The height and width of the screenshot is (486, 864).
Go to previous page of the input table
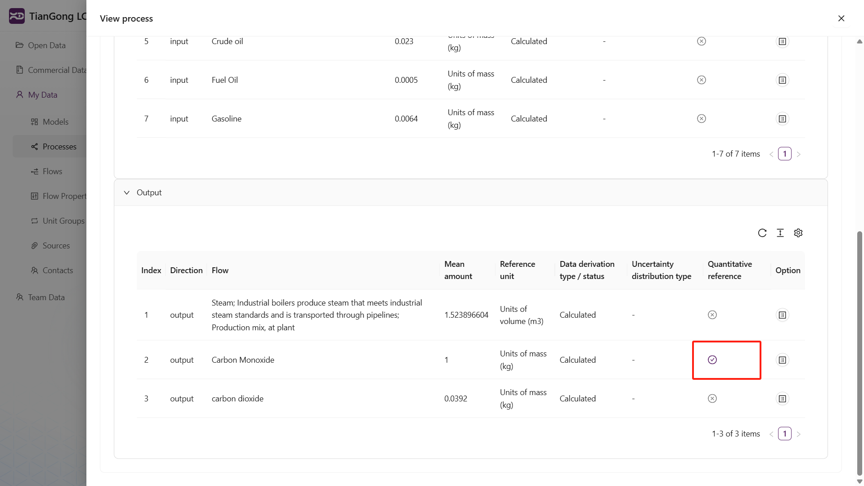click(771, 154)
